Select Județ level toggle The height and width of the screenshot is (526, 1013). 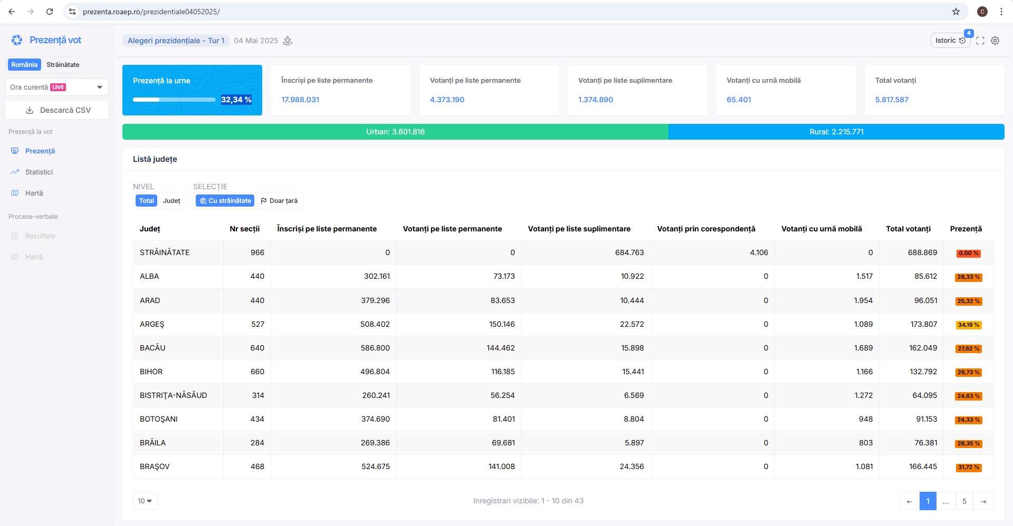click(171, 201)
